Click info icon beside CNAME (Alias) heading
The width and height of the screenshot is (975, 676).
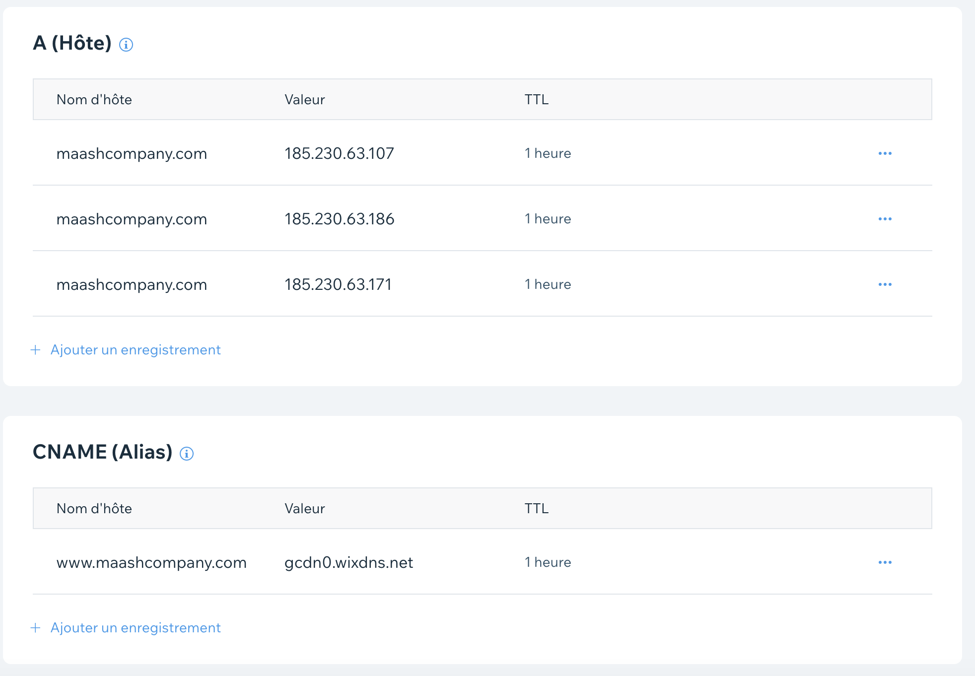point(187,454)
